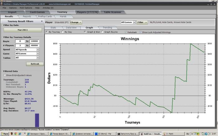Click the purple bar in Filtered Data
Image resolution: width=218 pixels, height=136 pixels.
37,120
